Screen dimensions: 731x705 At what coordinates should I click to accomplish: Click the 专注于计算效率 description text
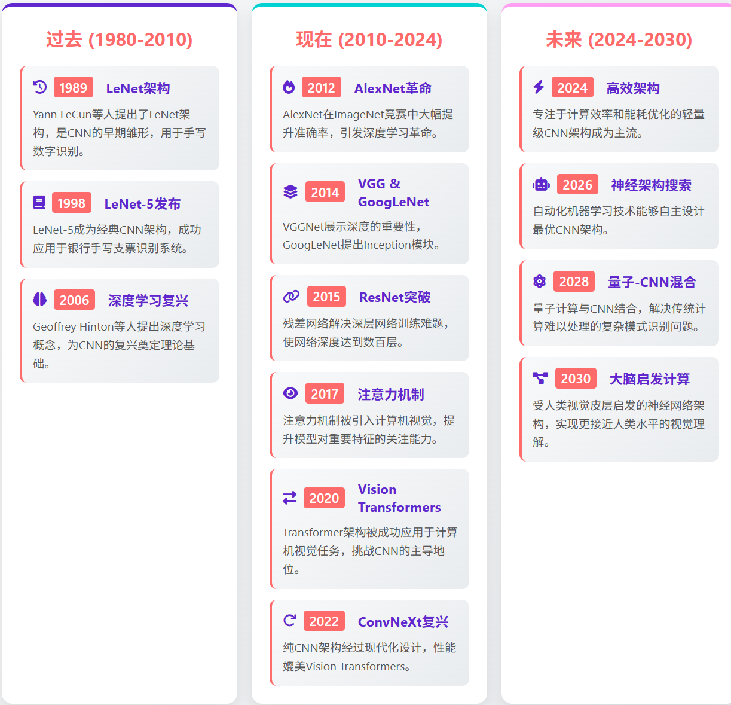619,123
